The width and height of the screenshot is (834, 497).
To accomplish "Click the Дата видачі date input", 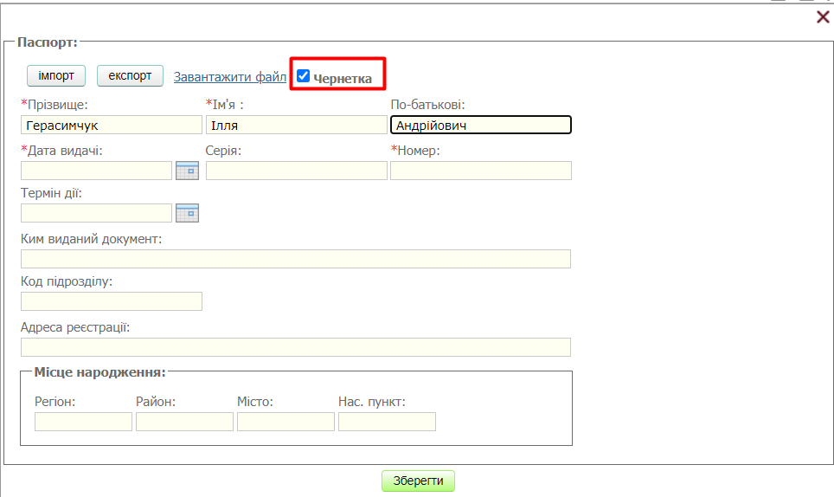I will click(x=96, y=171).
